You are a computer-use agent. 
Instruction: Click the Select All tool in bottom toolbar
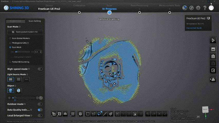pos(117,114)
